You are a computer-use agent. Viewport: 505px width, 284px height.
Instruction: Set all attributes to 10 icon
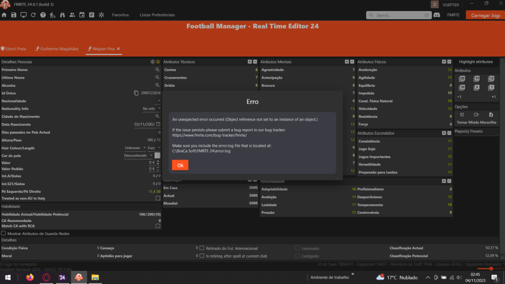[x=462, y=87]
